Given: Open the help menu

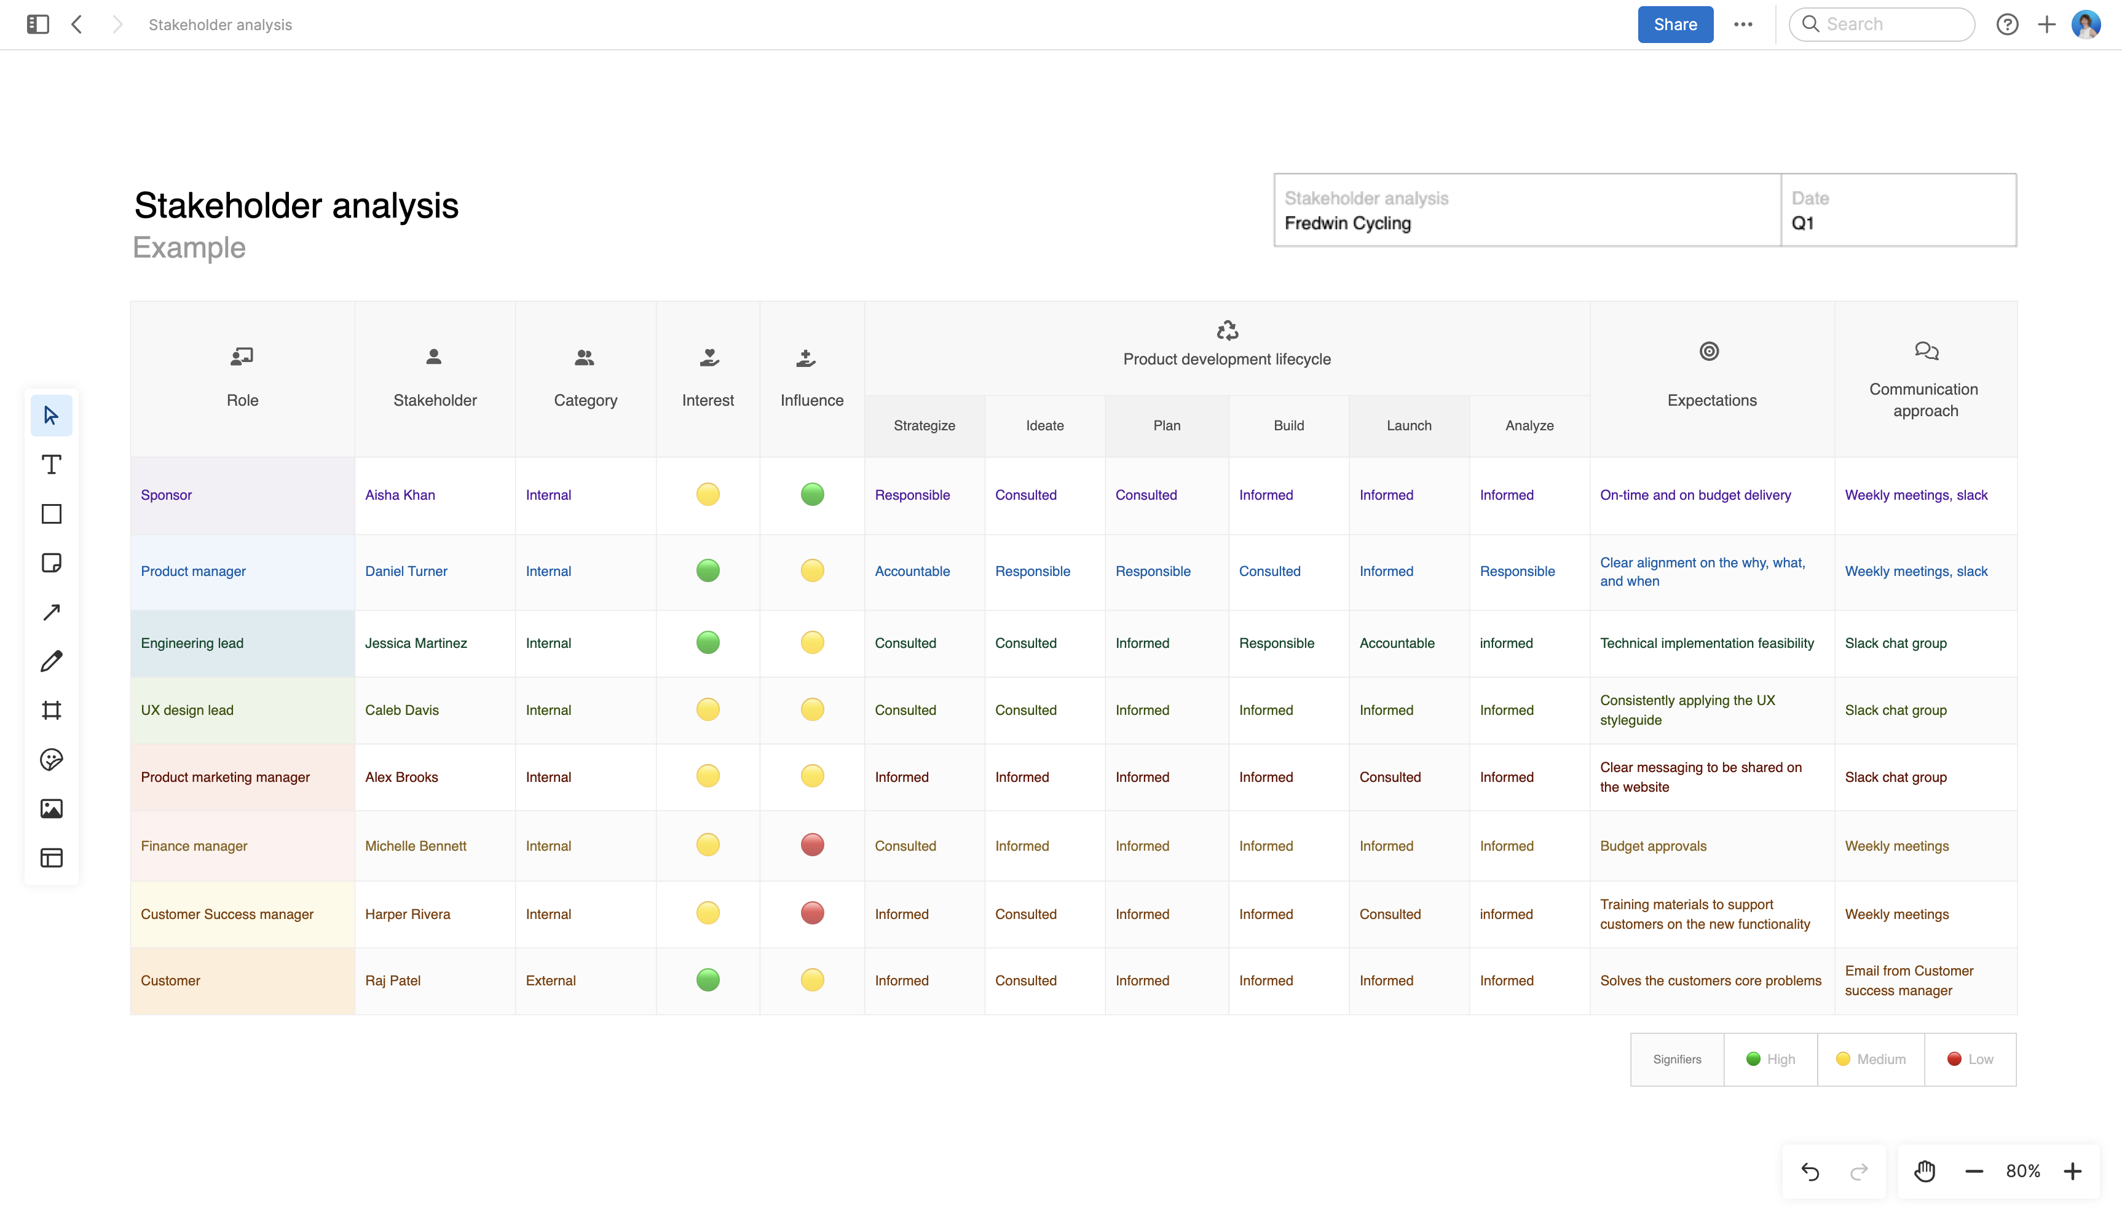Looking at the screenshot, I should 2007,25.
